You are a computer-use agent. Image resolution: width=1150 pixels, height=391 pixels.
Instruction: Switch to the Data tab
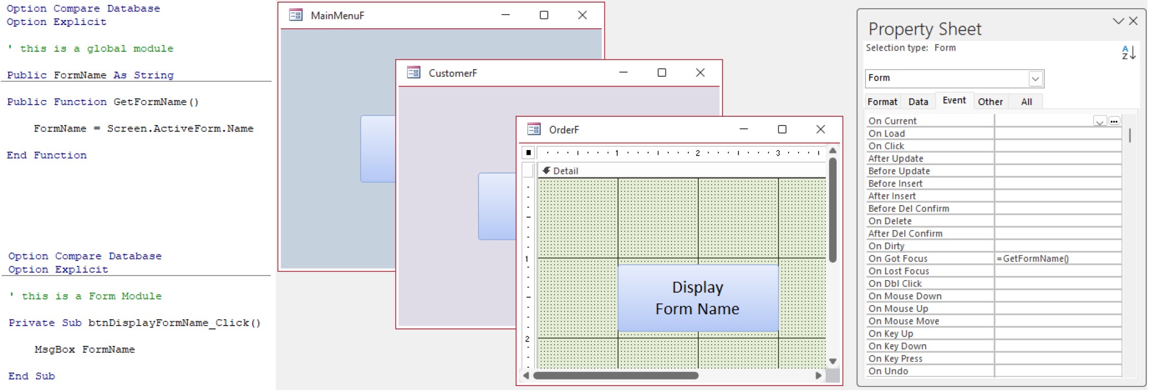918,102
